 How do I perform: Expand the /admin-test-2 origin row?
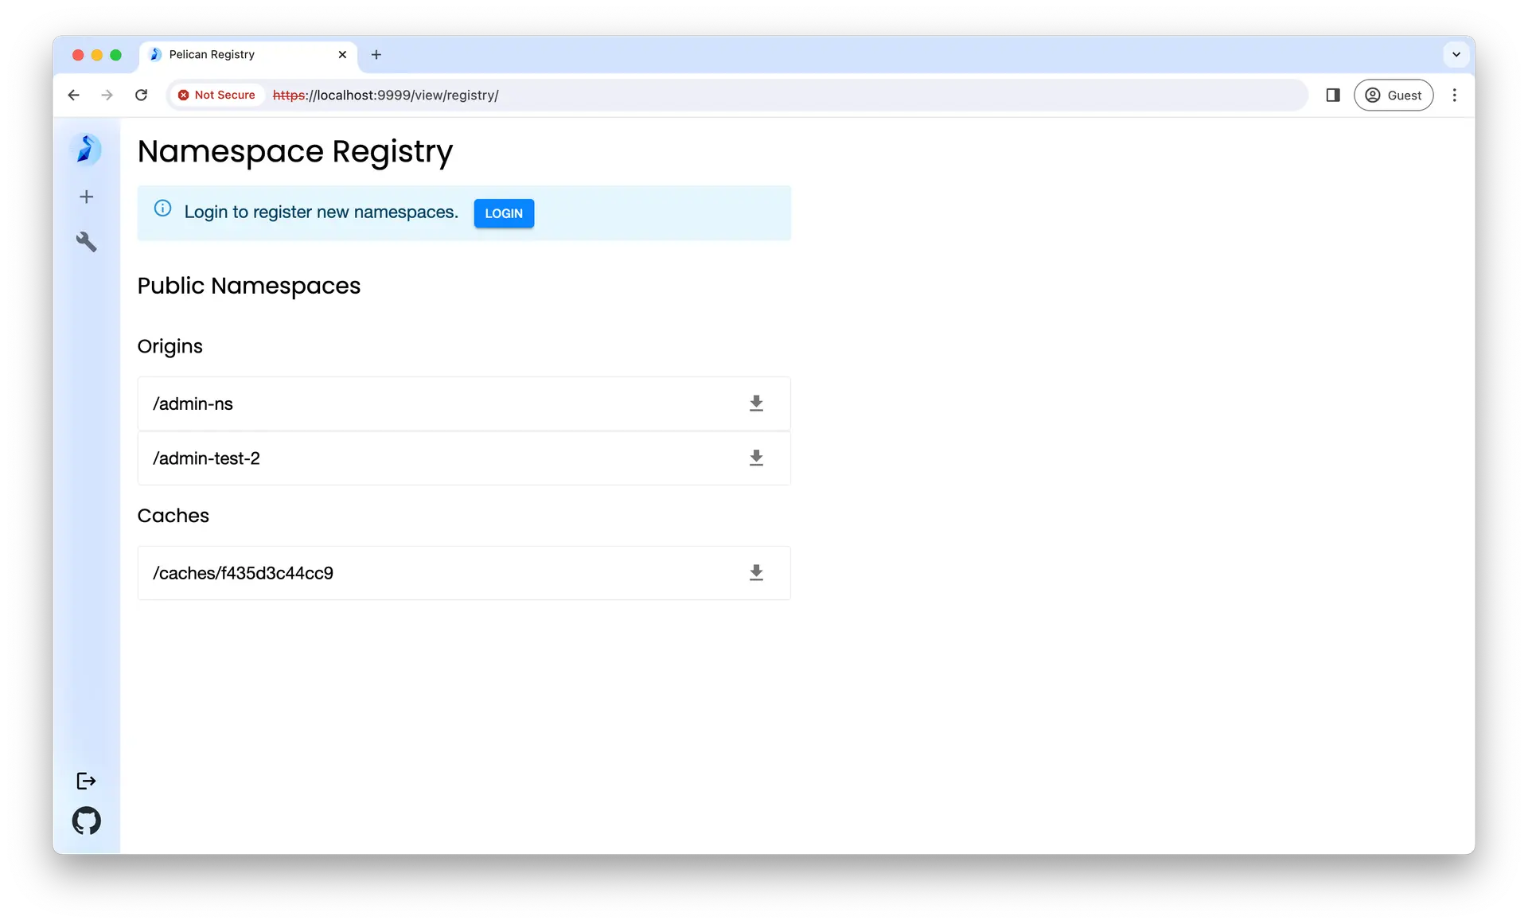coord(464,458)
